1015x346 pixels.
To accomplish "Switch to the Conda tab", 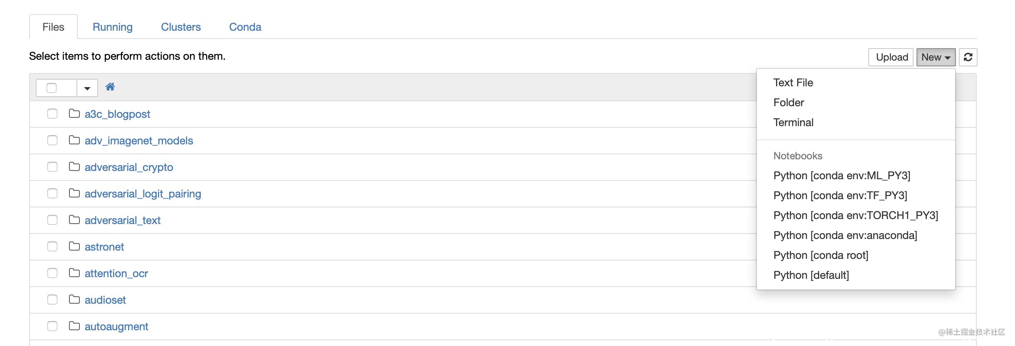I will point(244,27).
